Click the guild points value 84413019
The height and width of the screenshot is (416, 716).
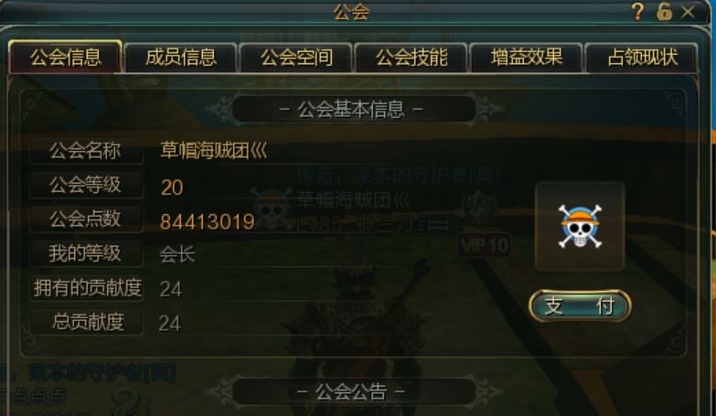pyautogui.click(x=208, y=222)
